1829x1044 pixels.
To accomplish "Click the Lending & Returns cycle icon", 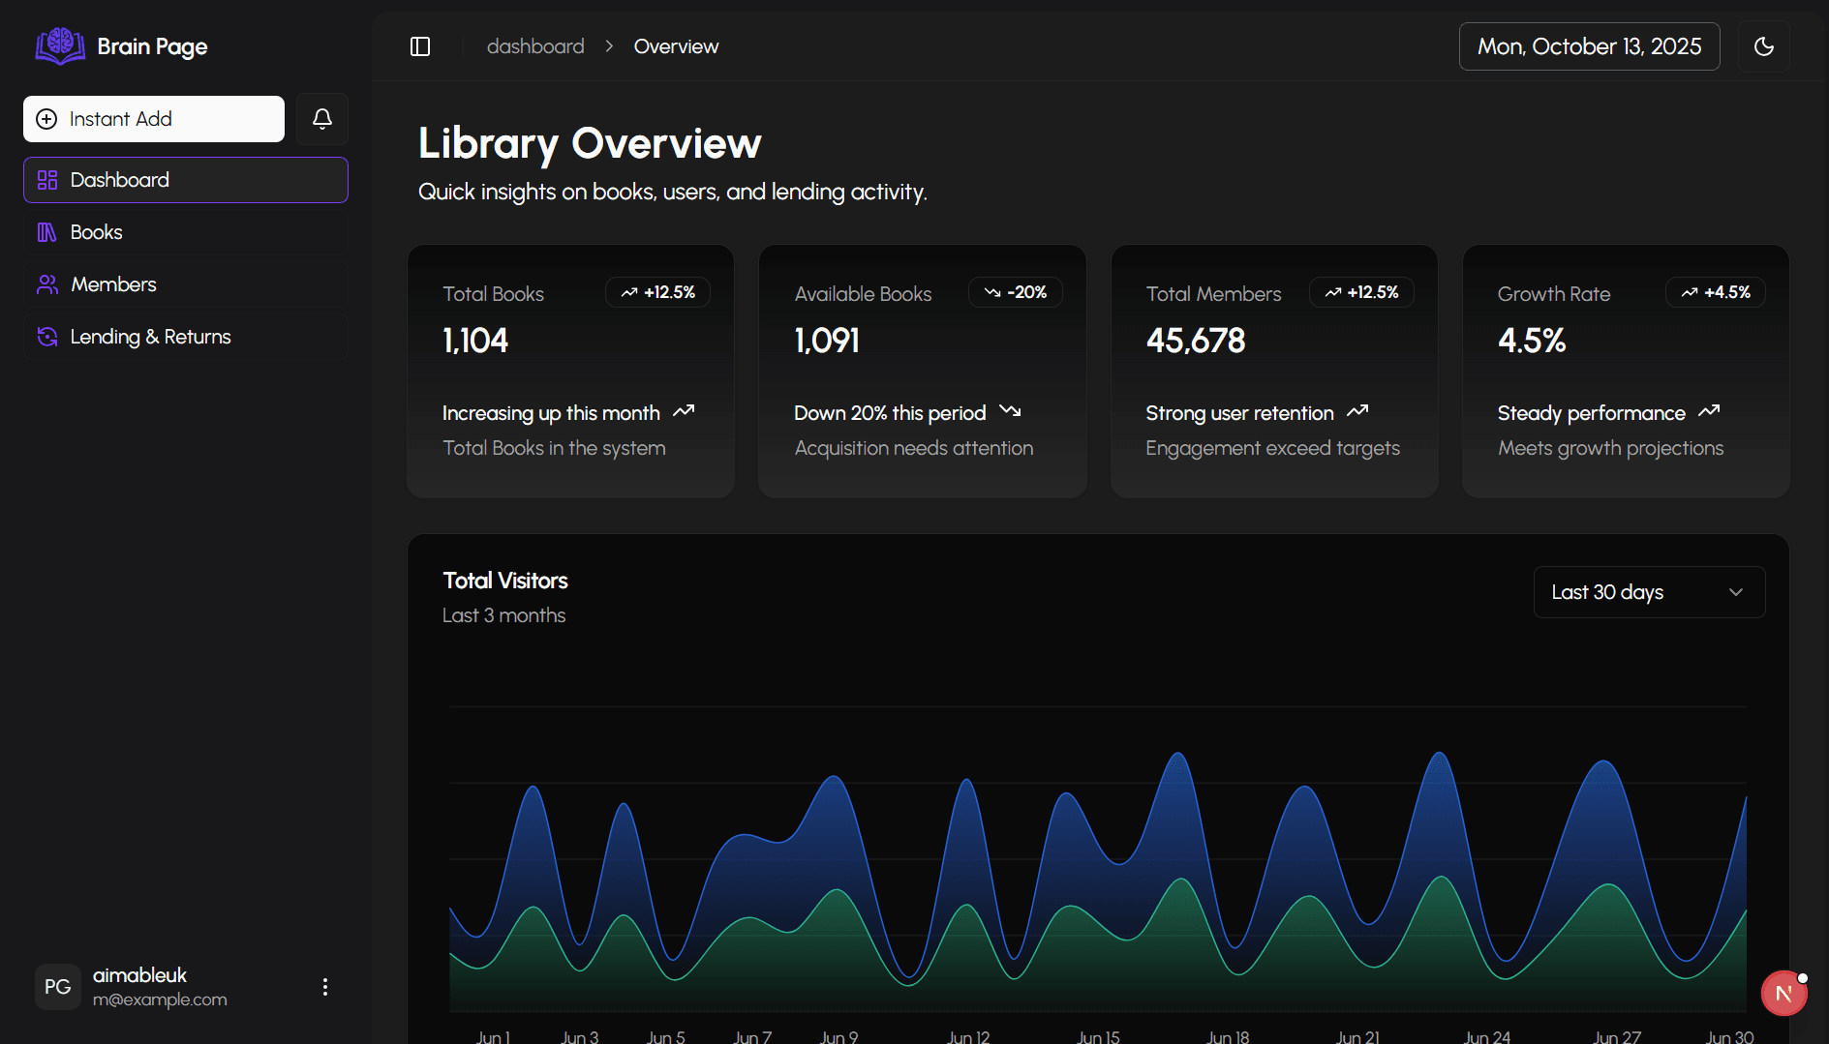I will click(x=46, y=337).
